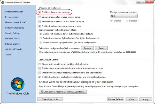Click the User Account Control group heading
155x104 pixels.
(49, 60)
